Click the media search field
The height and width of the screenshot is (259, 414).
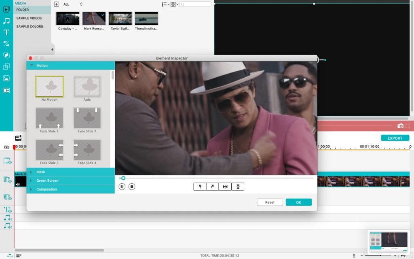(x=195, y=4)
